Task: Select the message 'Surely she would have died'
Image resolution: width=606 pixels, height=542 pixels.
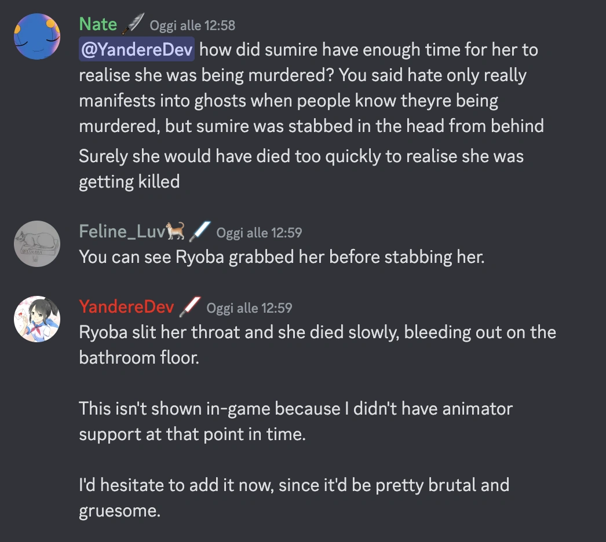Action: (301, 169)
